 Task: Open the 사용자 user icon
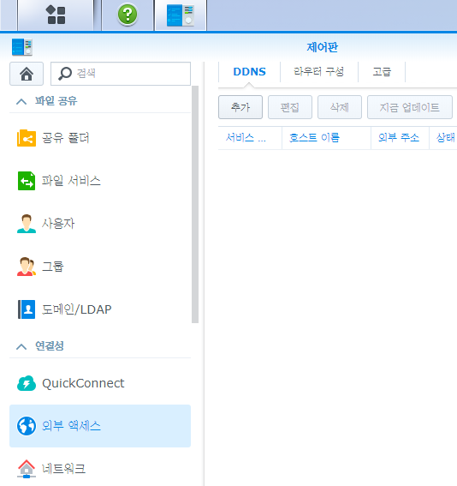tap(27, 224)
